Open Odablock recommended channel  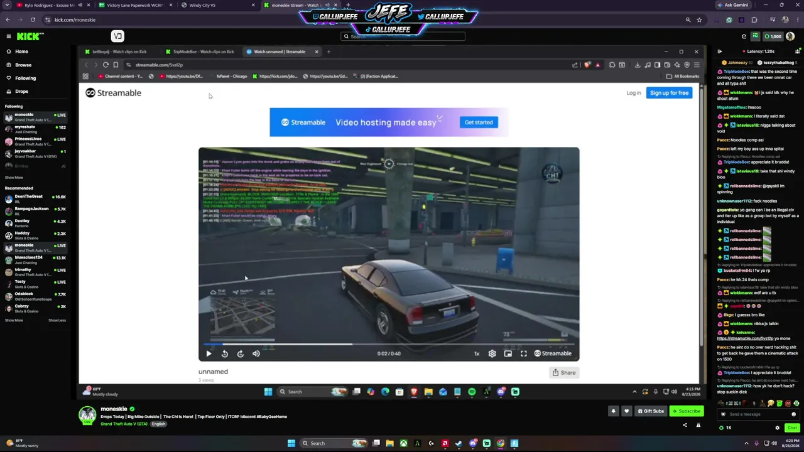click(x=36, y=296)
